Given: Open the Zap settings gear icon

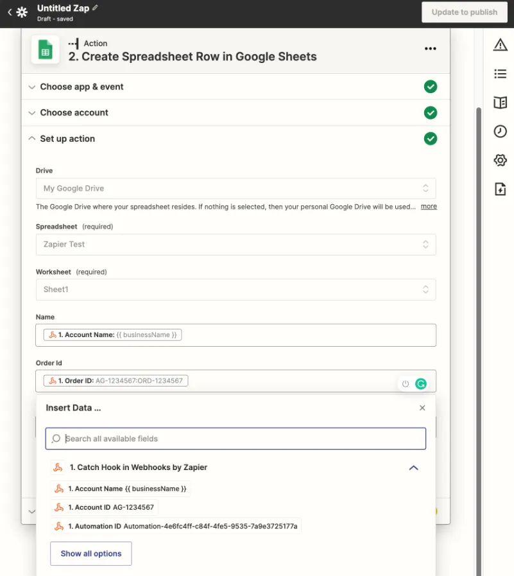Looking at the screenshot, I should pyautogui.click(x=501, y=160).
